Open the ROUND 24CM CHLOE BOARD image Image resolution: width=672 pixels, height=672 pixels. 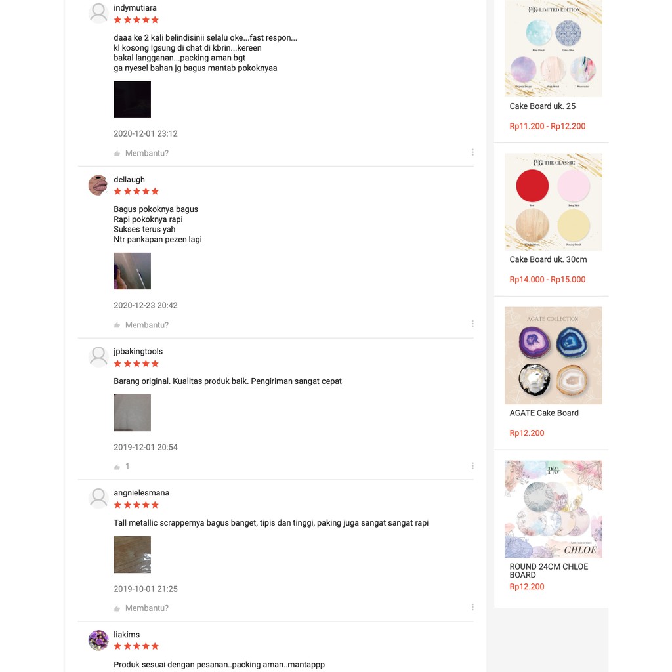pyautogui.click(x=553, y=509)
